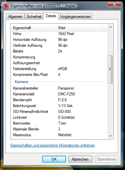
Task: Click link Eigenschaften und persönliche Informationen entfernen
Action: point(53,145)
